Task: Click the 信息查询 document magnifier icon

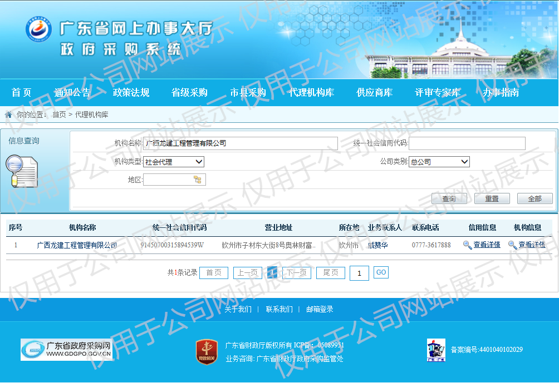Action: (x=22, y=171)
